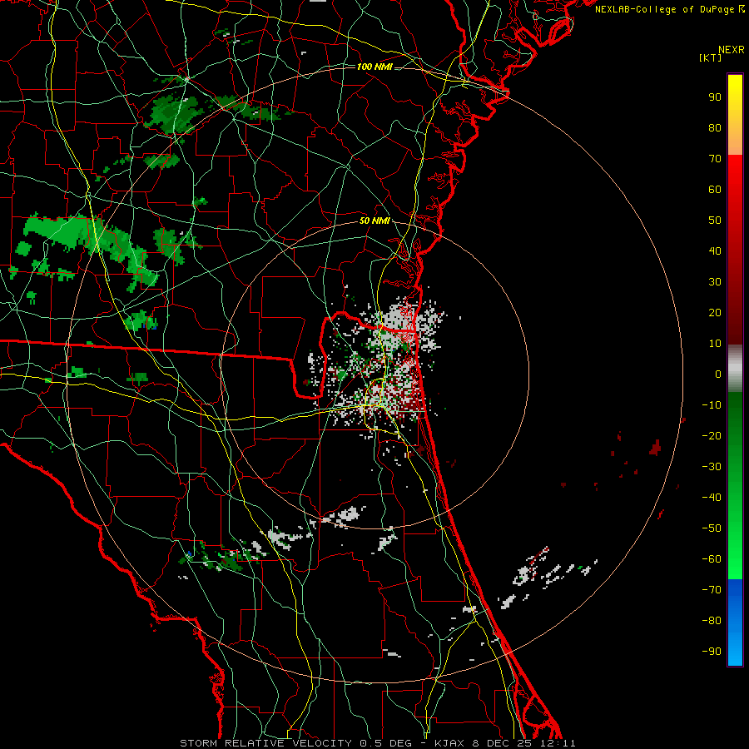Viewport: 749px width, 749px height.
Task: Pick the yellow top segment of color bar
Action: point(735,115)
